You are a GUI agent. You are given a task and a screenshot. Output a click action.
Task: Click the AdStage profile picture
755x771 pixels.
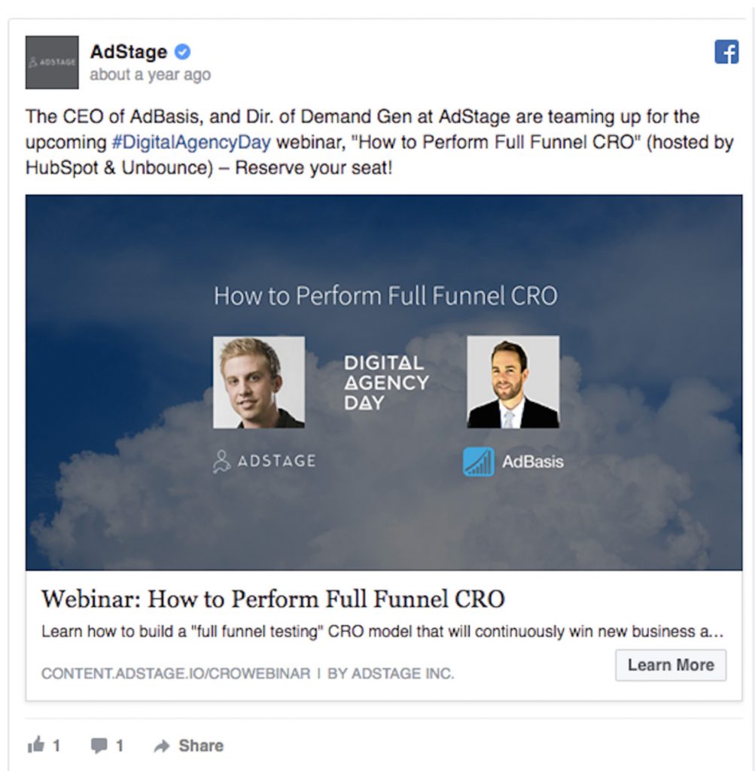[x=51, y=62]
